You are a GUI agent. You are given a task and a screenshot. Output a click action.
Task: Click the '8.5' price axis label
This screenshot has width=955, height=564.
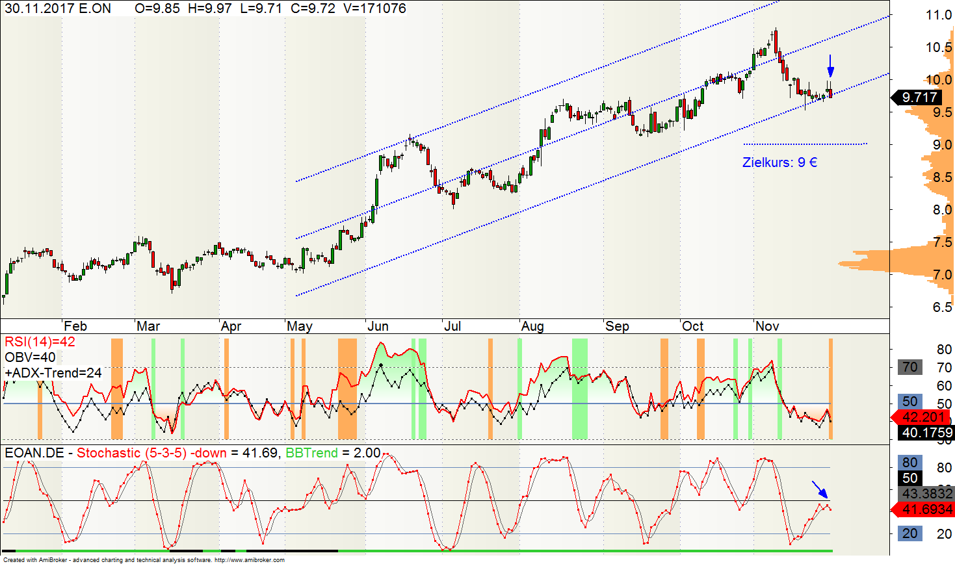[x=943, y=177]
